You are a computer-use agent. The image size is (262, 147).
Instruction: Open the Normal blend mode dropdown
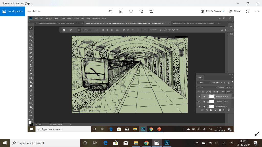(207, 87)
